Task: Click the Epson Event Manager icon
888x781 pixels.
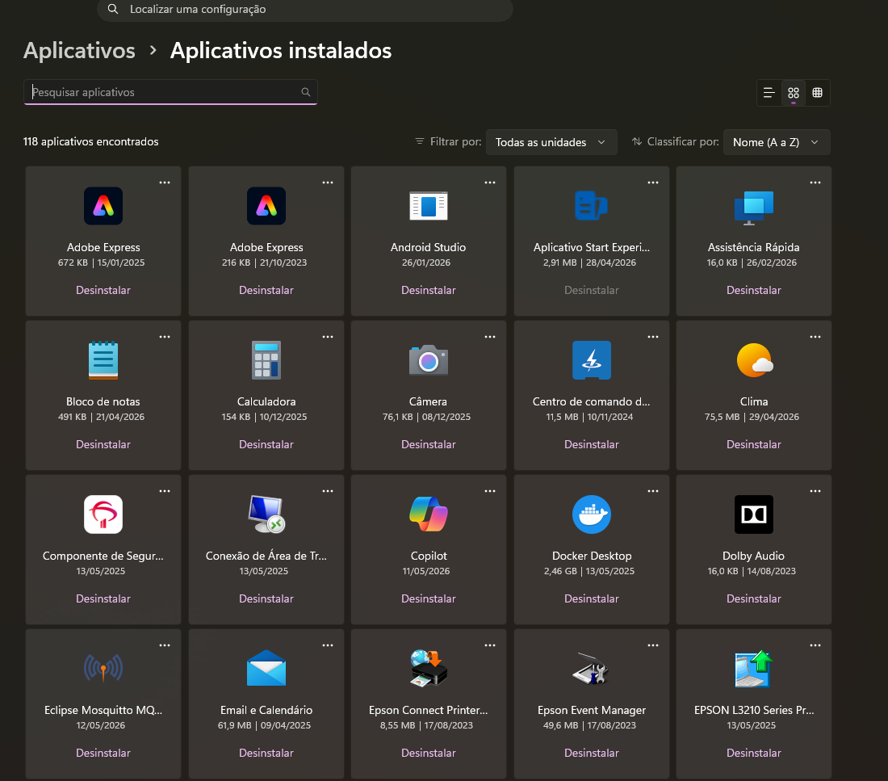Action: pyautogui.click(x=591, y=670)
